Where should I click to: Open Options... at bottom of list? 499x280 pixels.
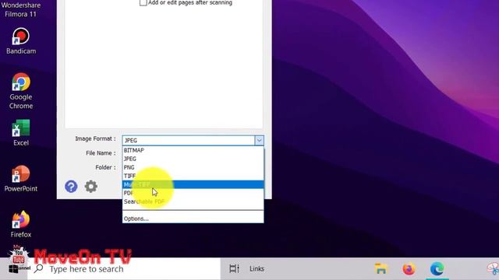[193, 219]
